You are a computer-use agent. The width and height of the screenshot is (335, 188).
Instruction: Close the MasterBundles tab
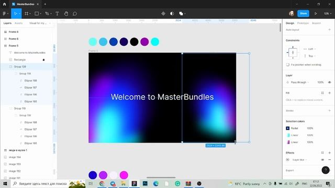(38, 4)
